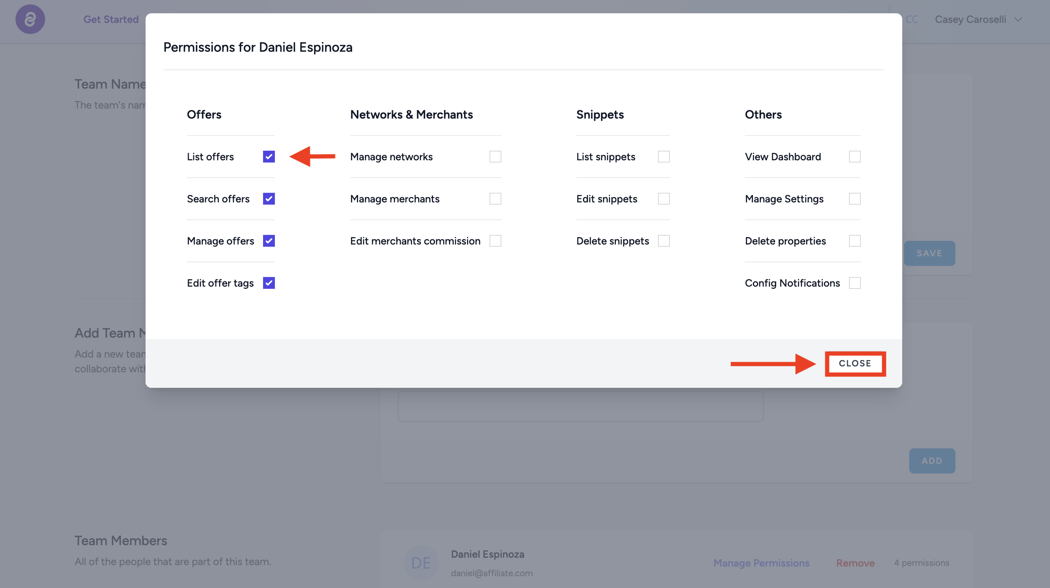Click the CC user initials avatar

tap(911, 19)
